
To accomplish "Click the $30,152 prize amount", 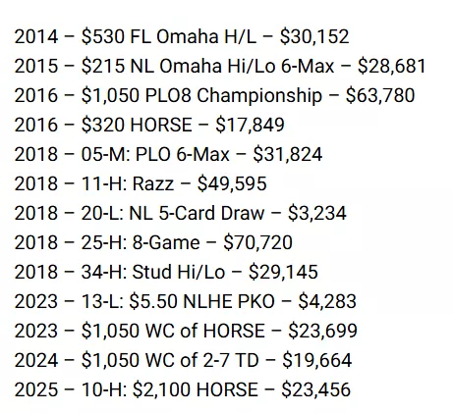I will pos(314,36).
